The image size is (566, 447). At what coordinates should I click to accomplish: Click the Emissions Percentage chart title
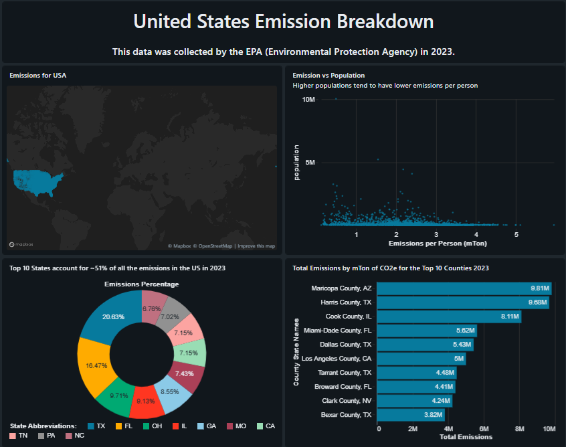(142, 284)
